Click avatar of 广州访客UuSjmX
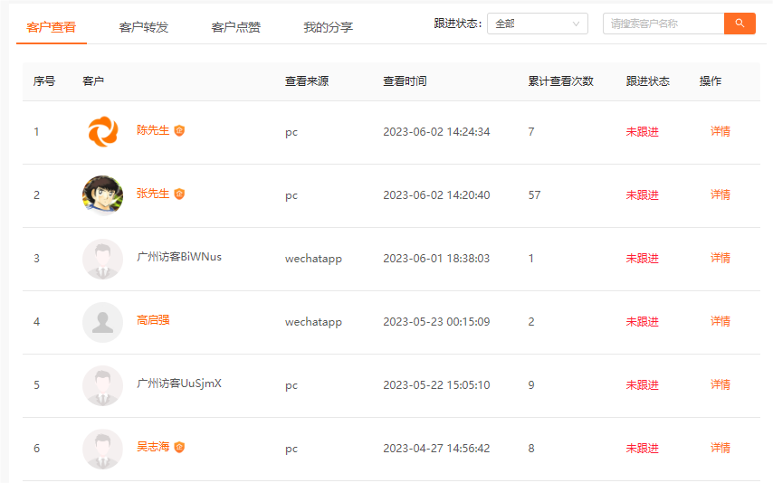Image resolution: width=773 pixels, height=483 pixels. click(102, 385)
